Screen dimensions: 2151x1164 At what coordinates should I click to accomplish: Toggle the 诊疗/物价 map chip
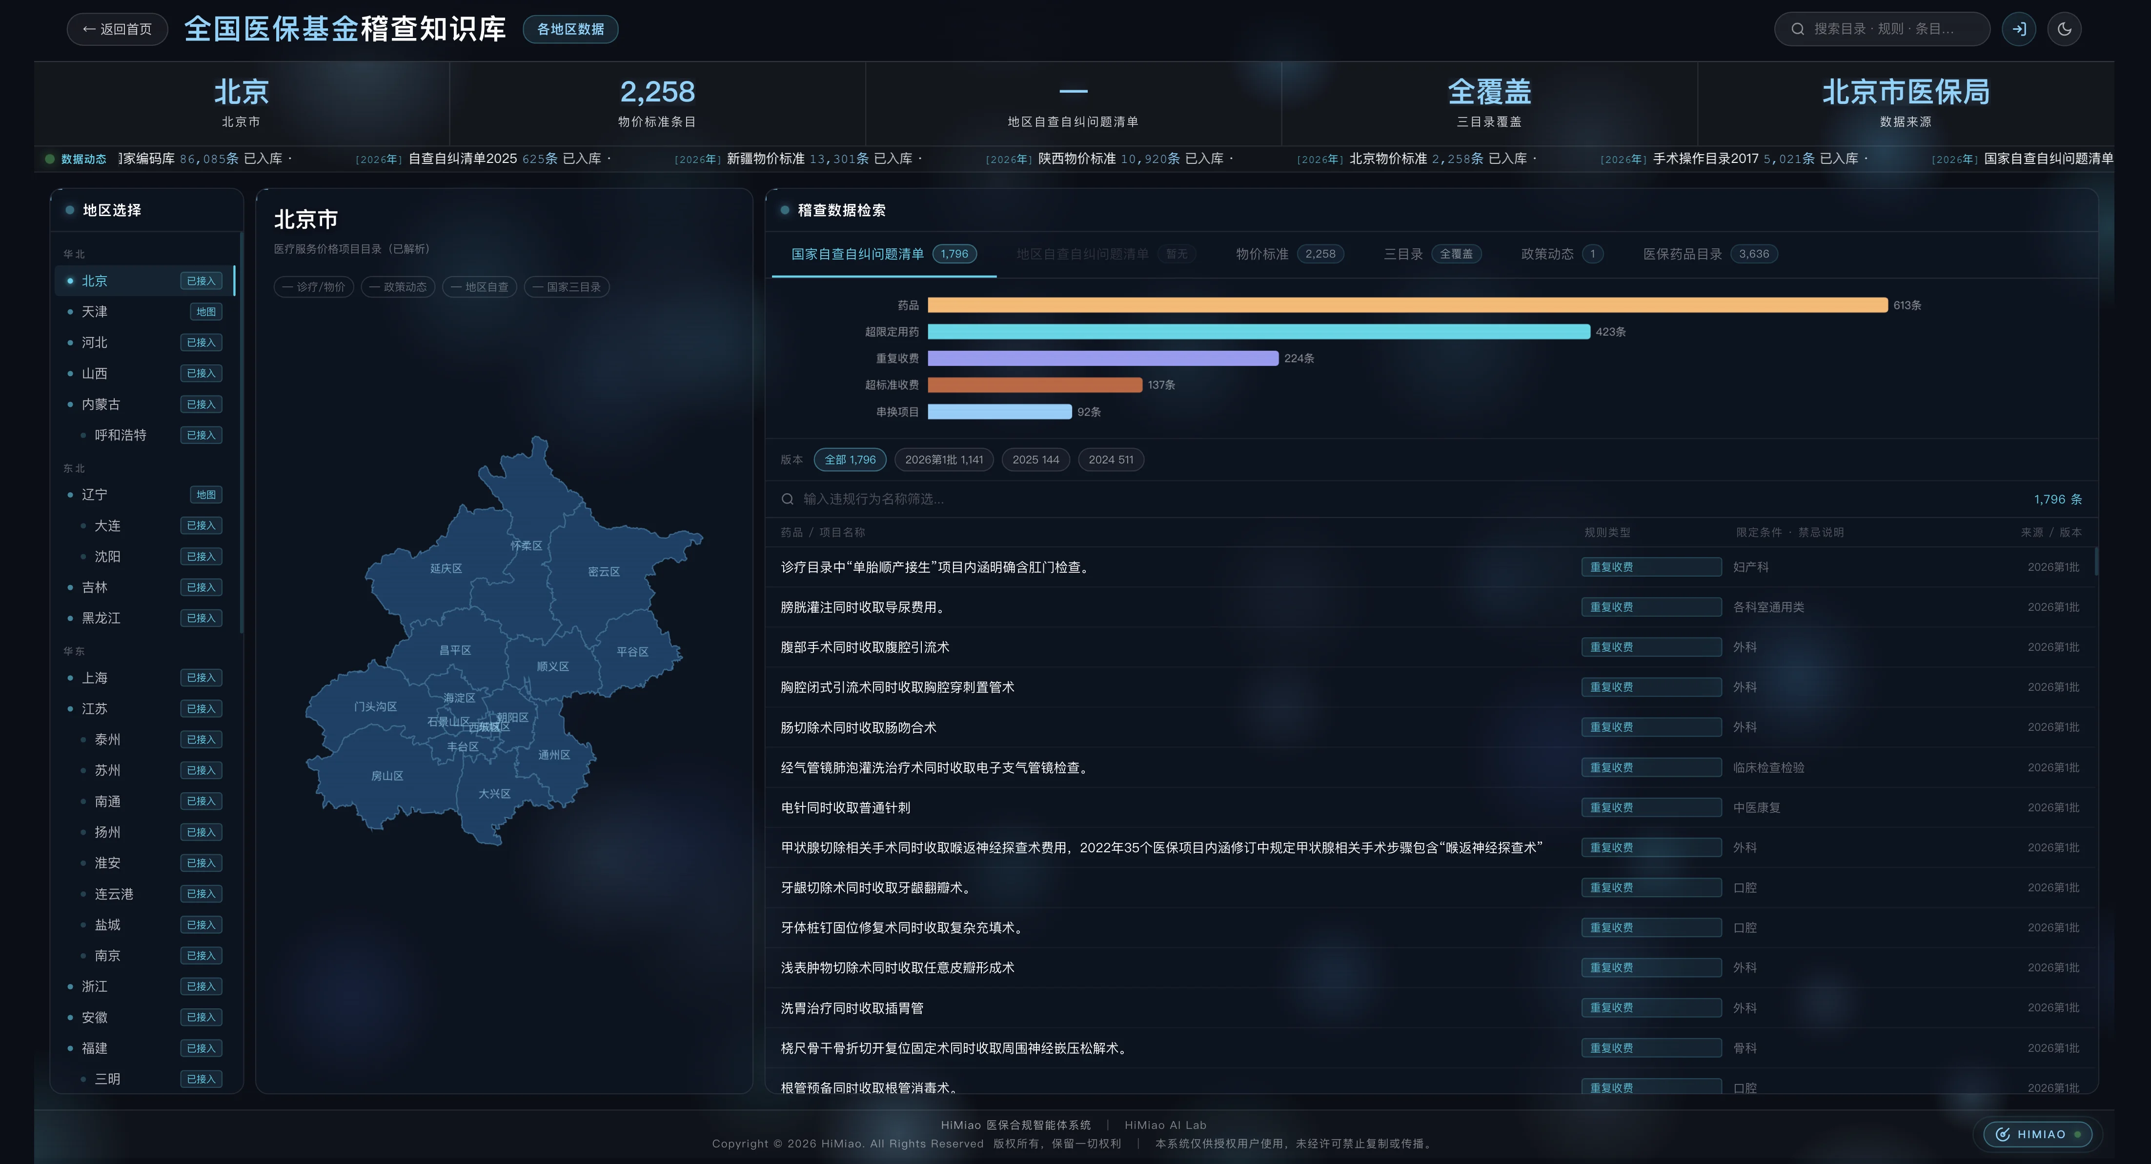coord(314,287)
